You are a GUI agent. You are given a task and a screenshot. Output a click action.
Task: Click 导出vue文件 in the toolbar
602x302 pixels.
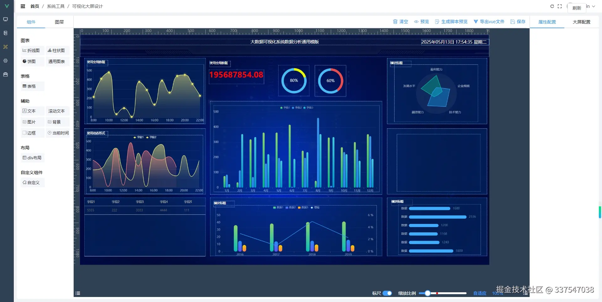[489, 22]
